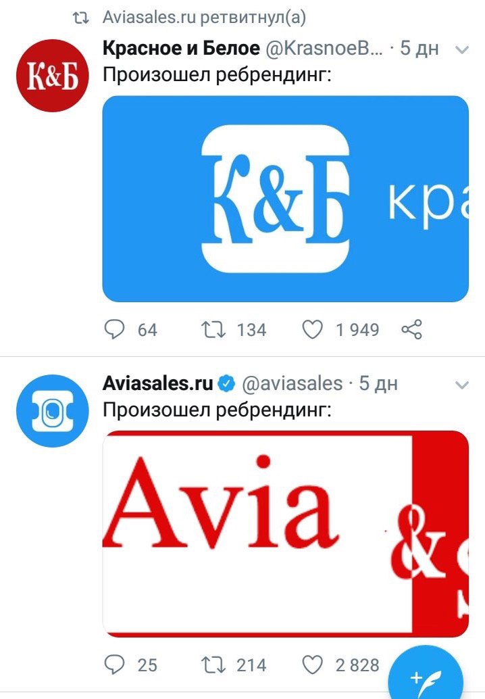Screen dimensions: 485x699
Task: Expand options chevron on Aviasales.ru tweet
Action: (462, 384)
